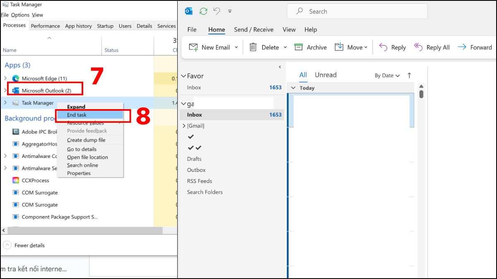The width and height of the screenshot is (497, 279).
Task: Open the RSS Feeds folder
Action: (x=200, y=181)
